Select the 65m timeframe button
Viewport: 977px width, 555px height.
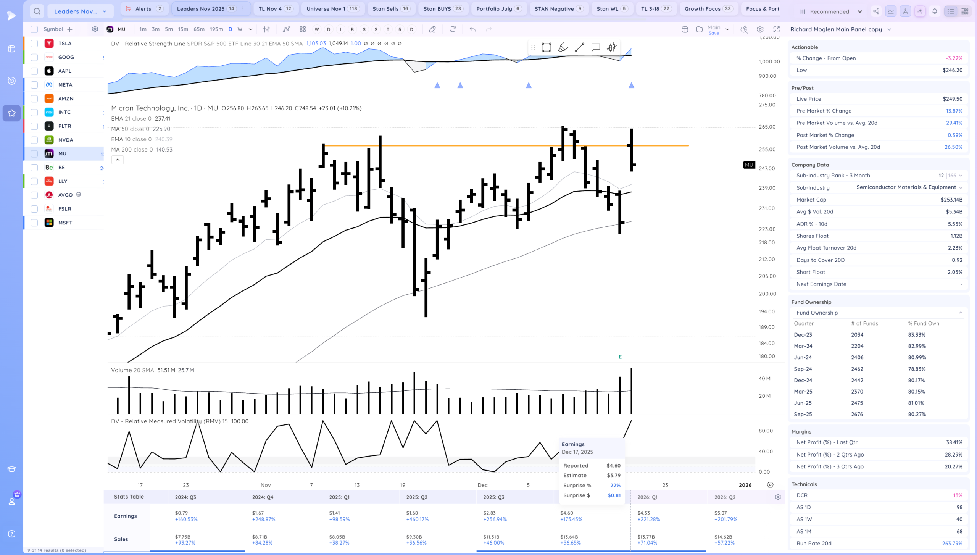[199, 29]
